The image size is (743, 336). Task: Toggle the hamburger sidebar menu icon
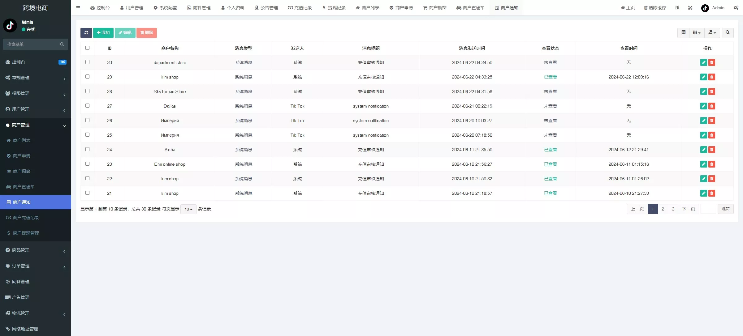pos(78,8)
